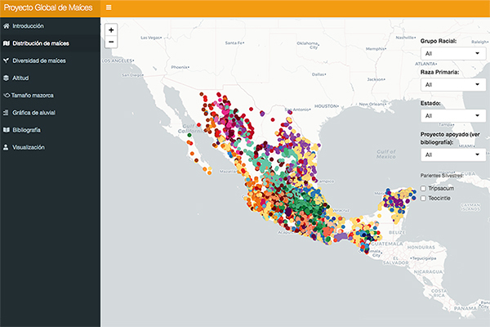Click the 'Dallas' map label

pyautogui.click(x=318, y=74)
